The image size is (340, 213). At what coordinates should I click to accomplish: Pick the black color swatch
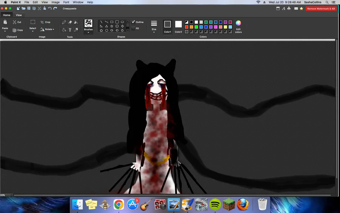click(192, 22)
